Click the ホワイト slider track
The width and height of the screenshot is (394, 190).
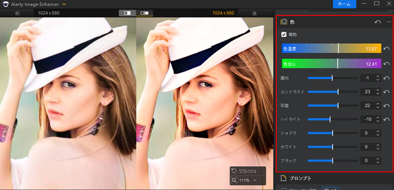click(333, 147)
